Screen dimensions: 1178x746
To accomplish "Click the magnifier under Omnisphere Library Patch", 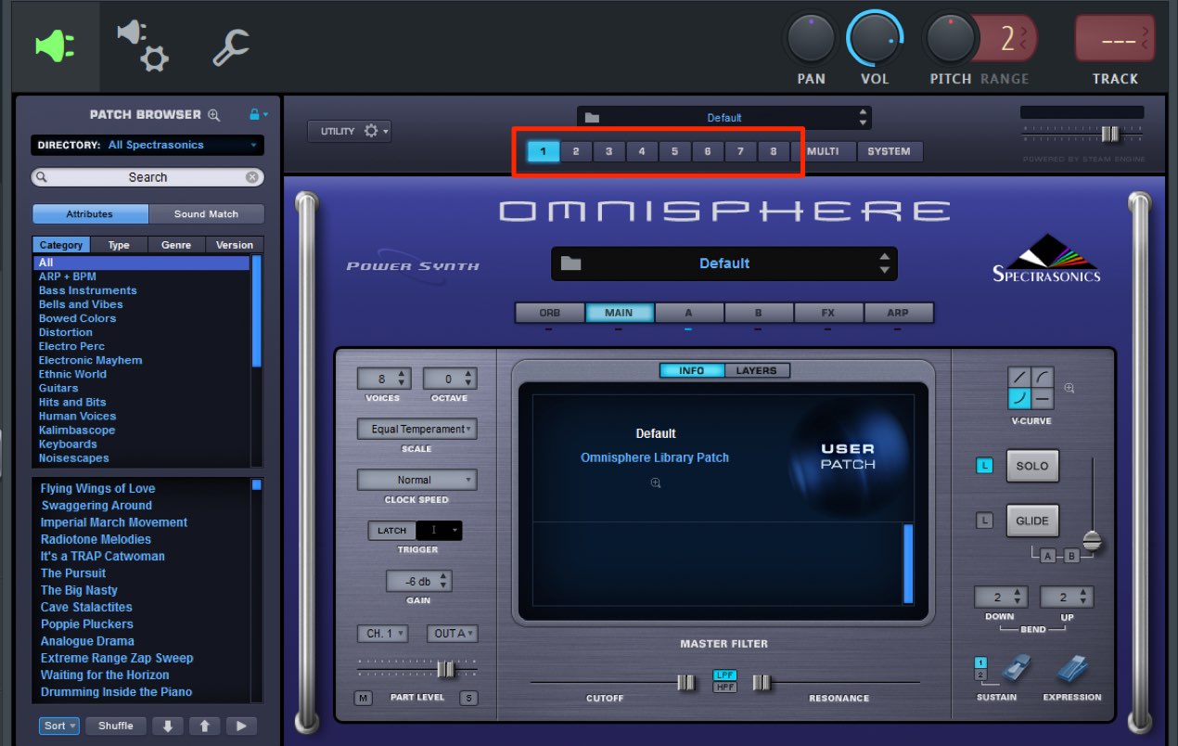I will click(x=656, y=482).
